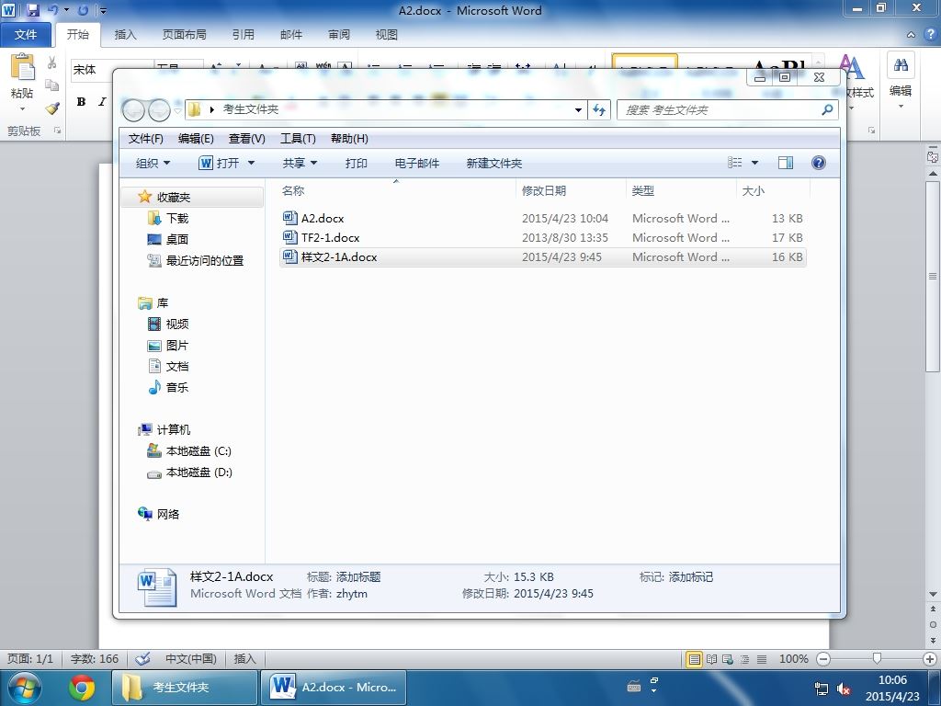Screen dimensions: 941x706
Task: Collapse the Word ribbon with caret icon
Action: point(911,35)
